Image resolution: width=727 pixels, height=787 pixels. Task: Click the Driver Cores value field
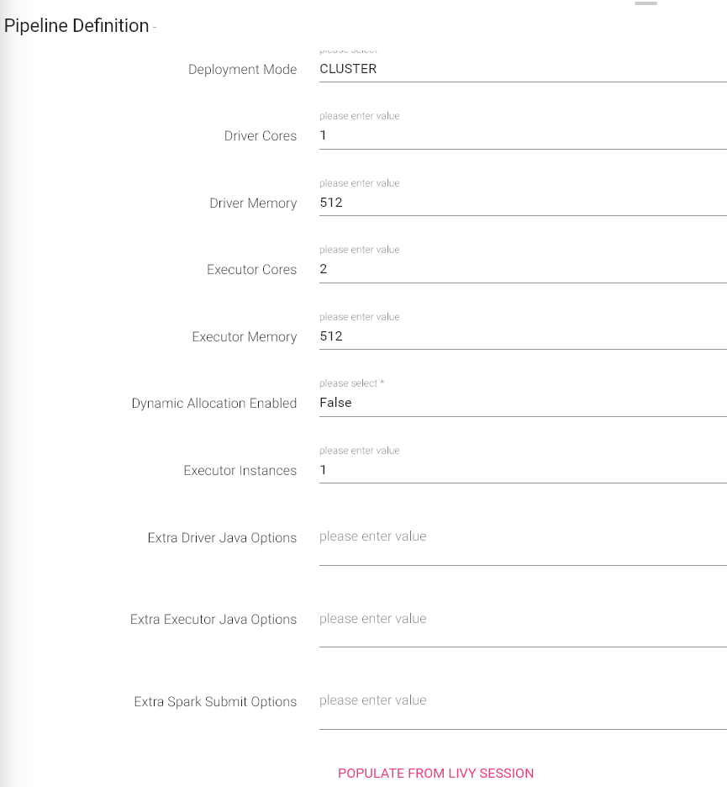click(521, 135)
